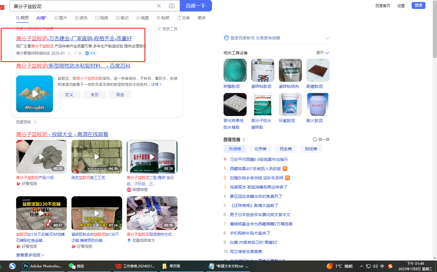Screen dimensions: 437x272
Task: Open the 树脂胶泥 product thumbnail
Action: point(235,70)
